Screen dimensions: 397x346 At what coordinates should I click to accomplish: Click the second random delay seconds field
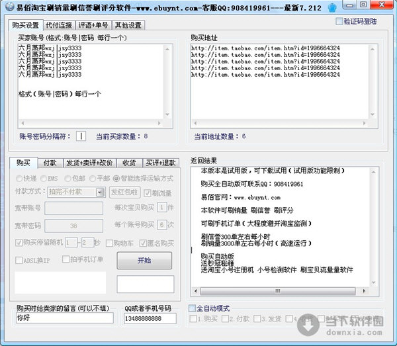87,243
